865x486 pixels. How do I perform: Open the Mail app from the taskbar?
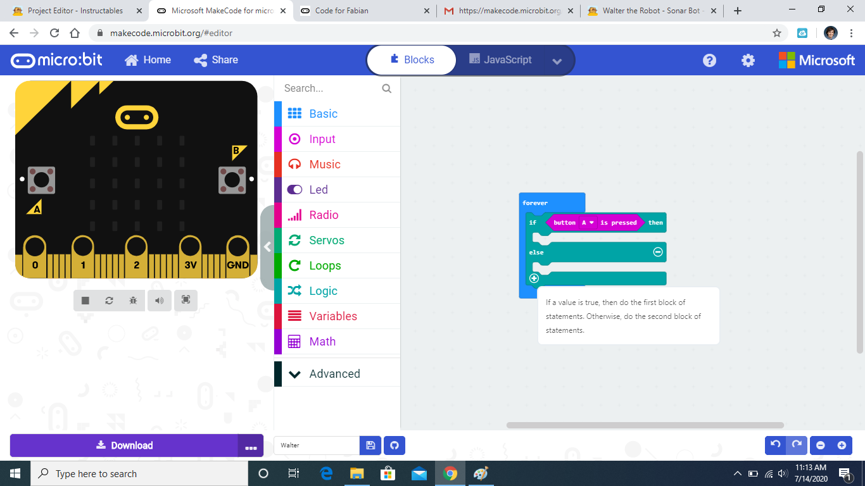point(419,473)
